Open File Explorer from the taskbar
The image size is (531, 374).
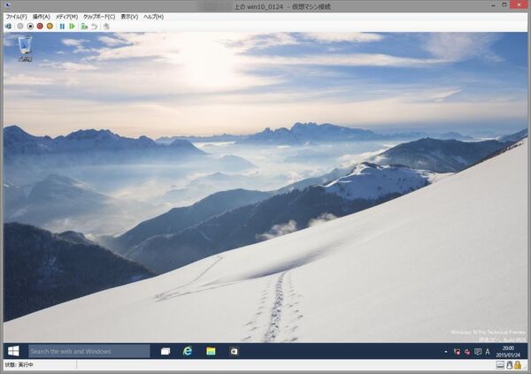click(x=211, y=351)
